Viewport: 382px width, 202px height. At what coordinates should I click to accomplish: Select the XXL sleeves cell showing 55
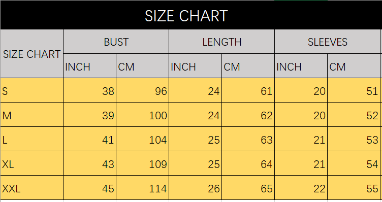pos(354,188)
